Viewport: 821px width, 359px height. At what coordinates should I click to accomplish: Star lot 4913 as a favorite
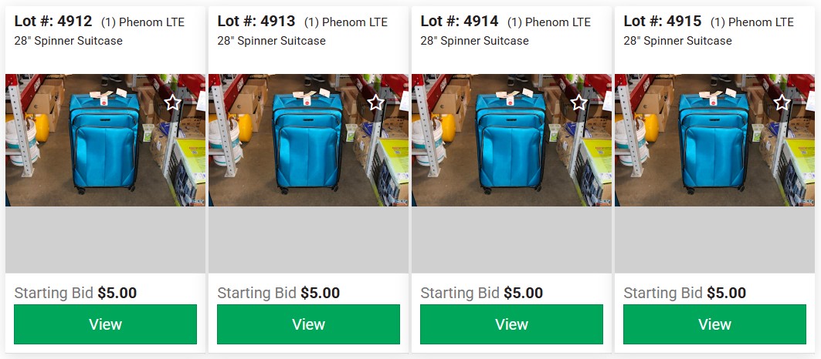pos(375,102)
